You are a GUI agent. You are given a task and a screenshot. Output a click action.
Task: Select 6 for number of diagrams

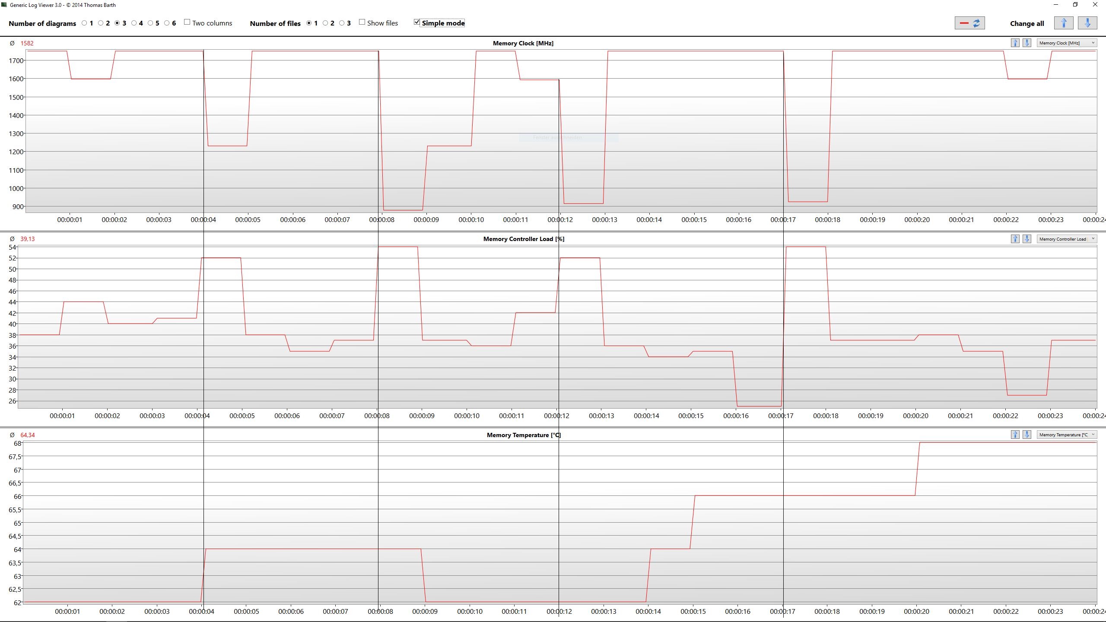[167, 23]
